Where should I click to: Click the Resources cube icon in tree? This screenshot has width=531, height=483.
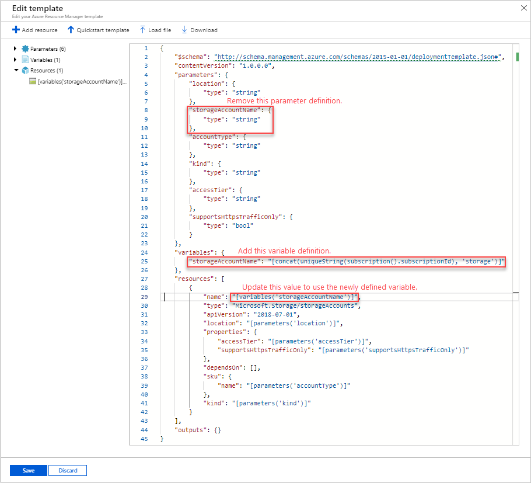(25, 70)
